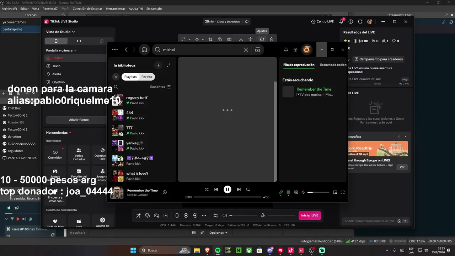Switch to Fila de reproducción tab

tap(299, 65)
